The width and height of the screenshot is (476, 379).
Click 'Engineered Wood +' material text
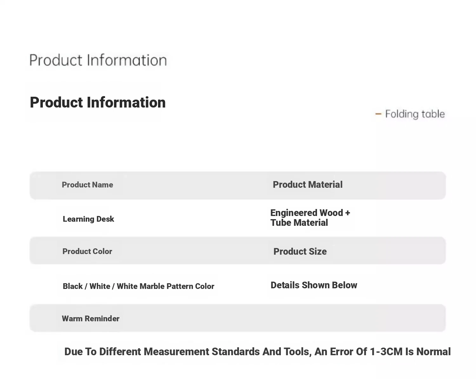coord(310,213)
